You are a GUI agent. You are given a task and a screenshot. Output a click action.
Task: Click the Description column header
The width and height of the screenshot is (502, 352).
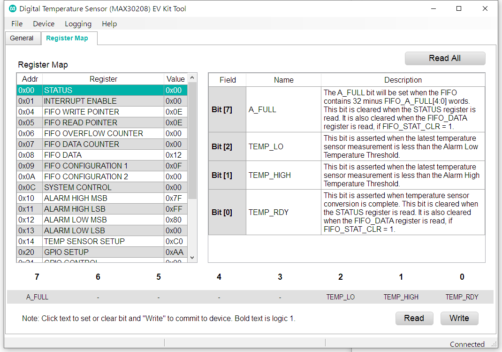coord(403,80)
